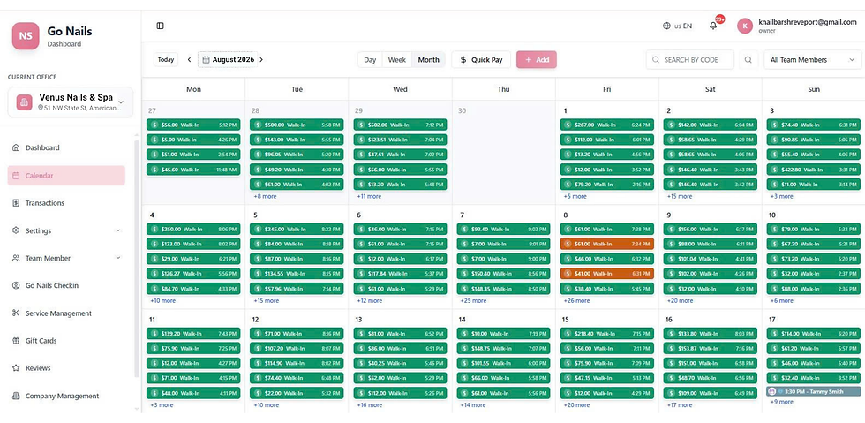The image size is (865, 423).
Task: Click the Today button
Action: pyautogui.click(x=166, y=60)
